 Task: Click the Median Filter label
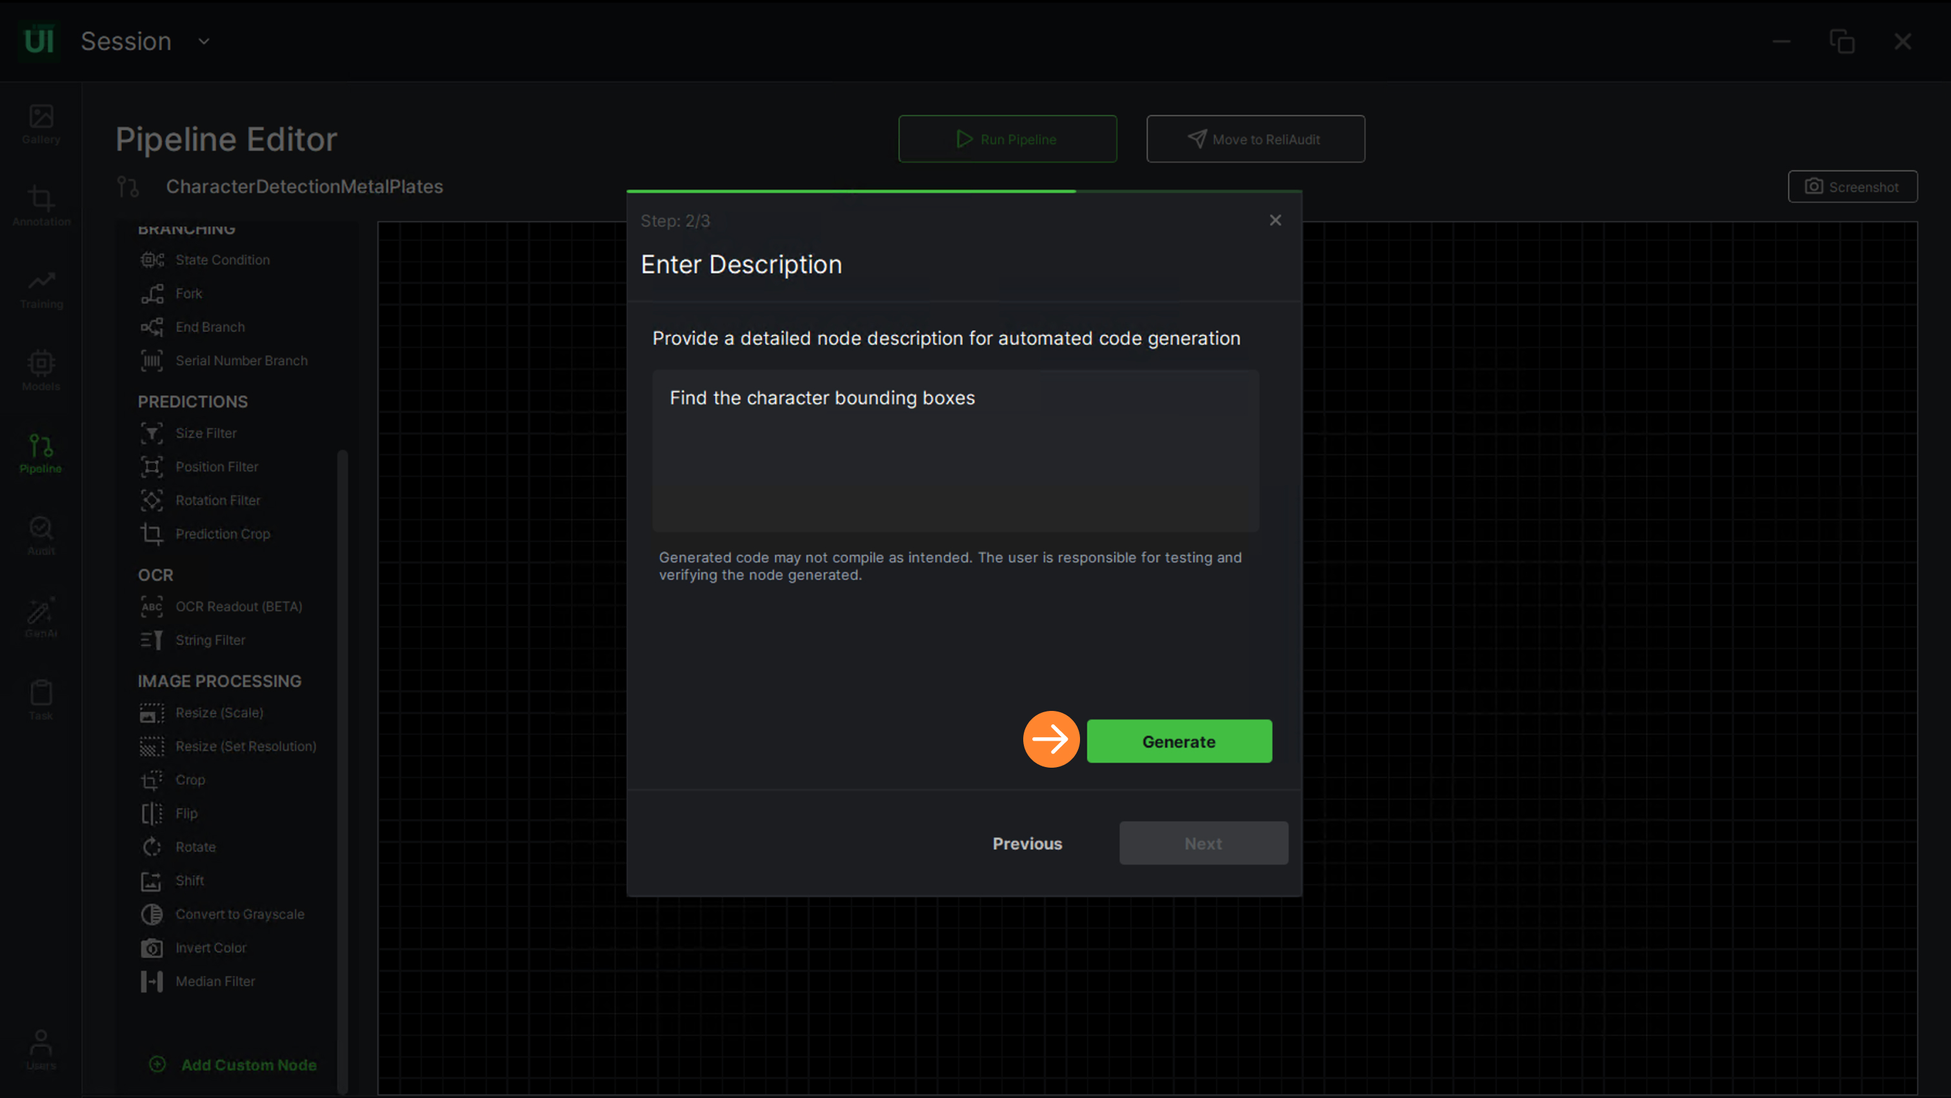215,981
